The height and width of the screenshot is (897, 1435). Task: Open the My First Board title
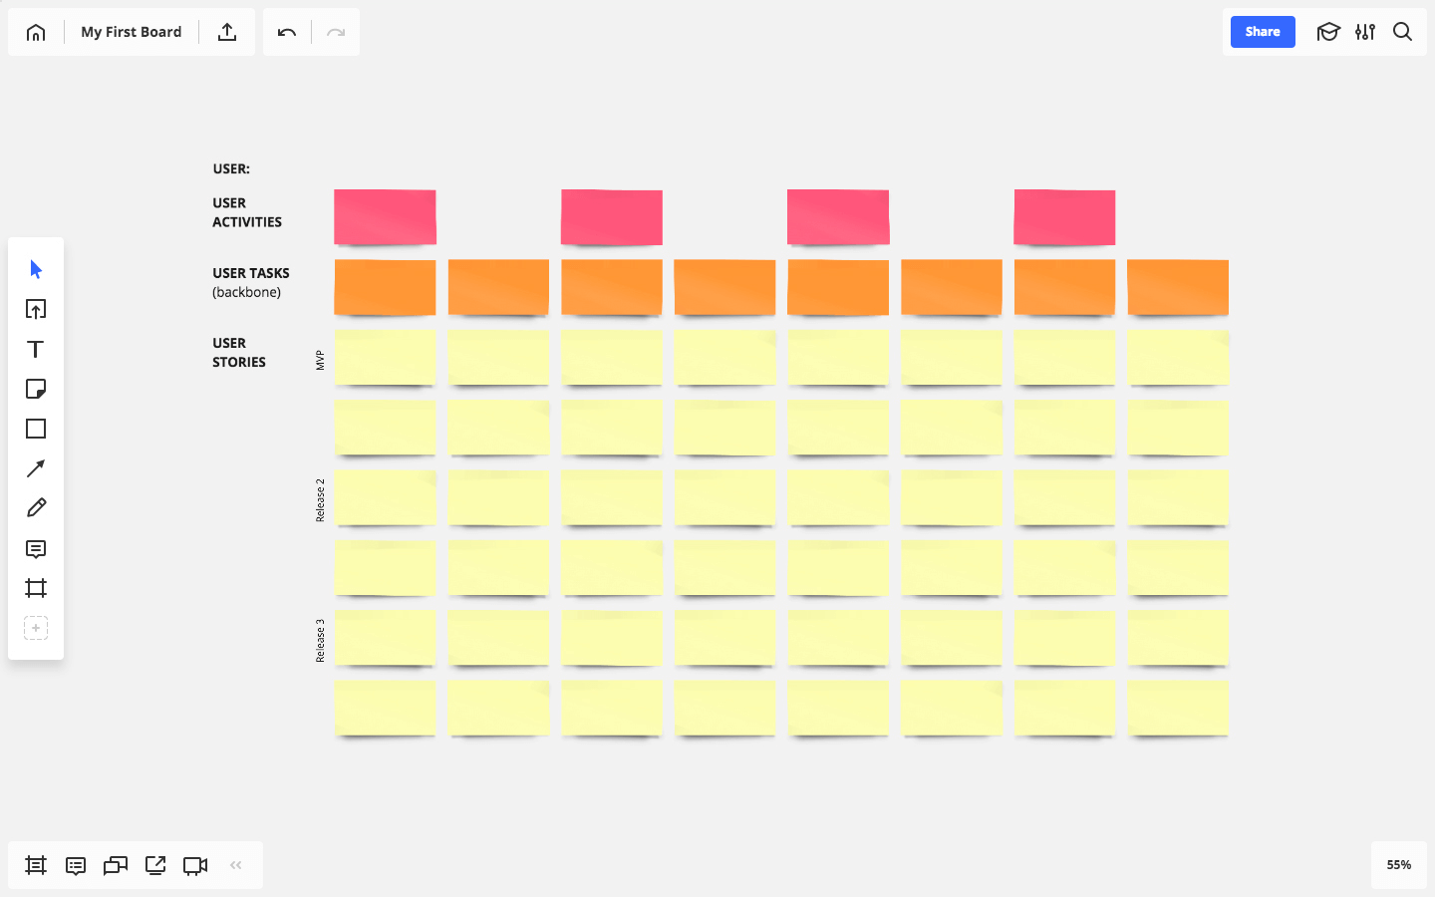tap(132, 32)
